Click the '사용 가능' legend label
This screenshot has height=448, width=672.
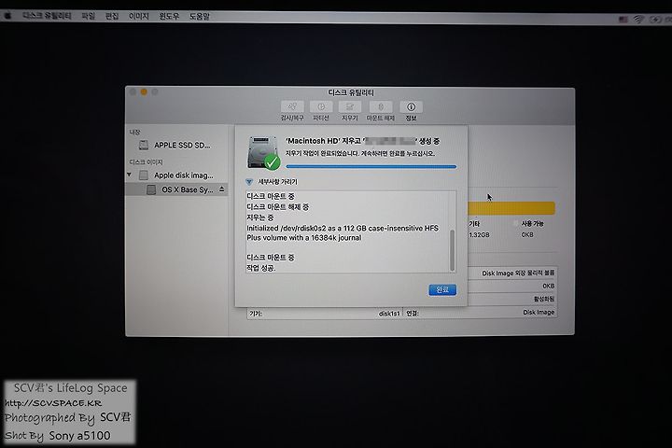pyautogui.click(x=532, y=223)
